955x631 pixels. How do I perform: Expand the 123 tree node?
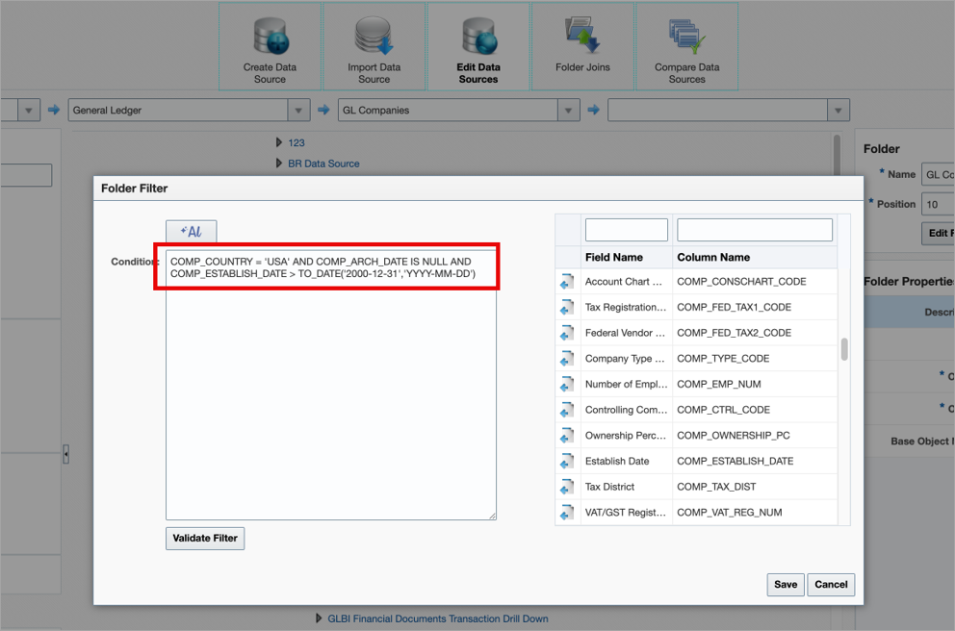coord(278,141)
